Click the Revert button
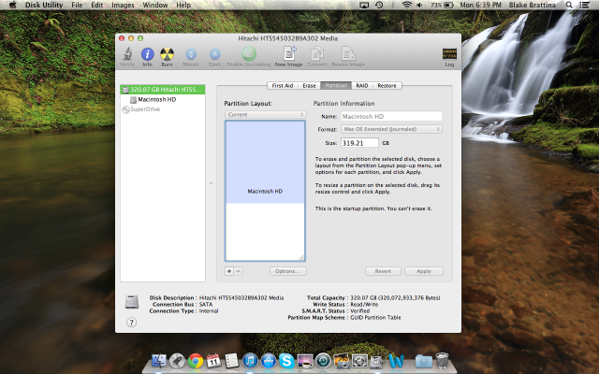 (383, 271)
